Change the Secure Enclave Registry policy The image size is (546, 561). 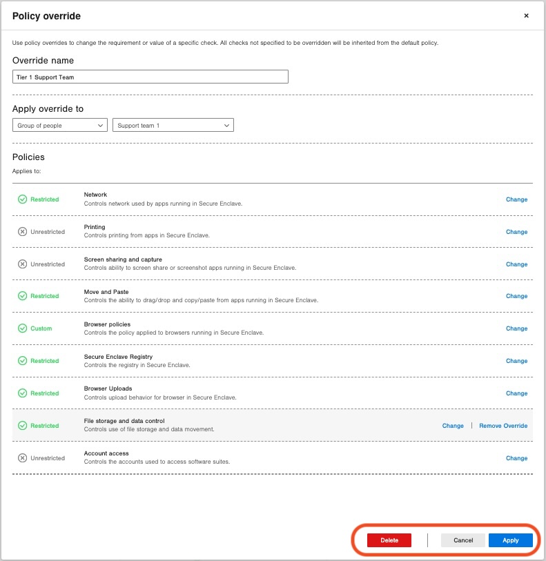(516, 361)
